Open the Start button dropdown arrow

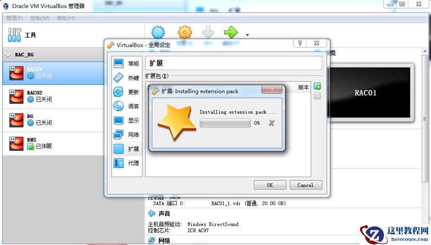click(x=248, y=35)
